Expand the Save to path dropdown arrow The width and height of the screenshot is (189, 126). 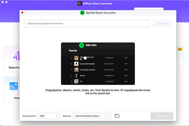tap(108, 116)
